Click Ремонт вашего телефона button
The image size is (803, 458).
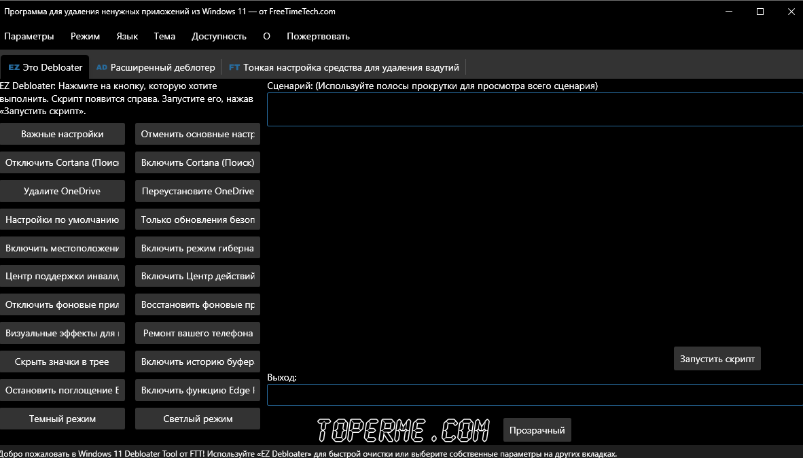(x=198, y=334)
